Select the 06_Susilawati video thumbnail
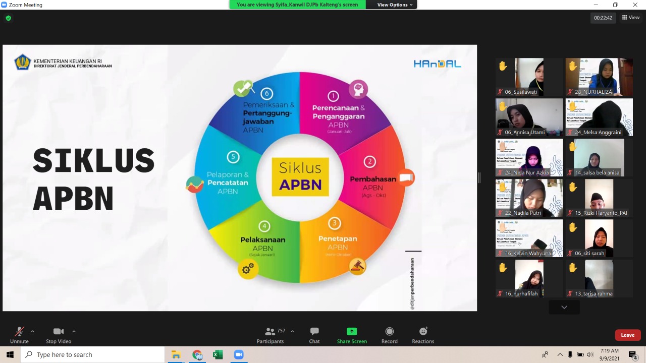Viewport: 646px width, 363px height. pos(529,77)
